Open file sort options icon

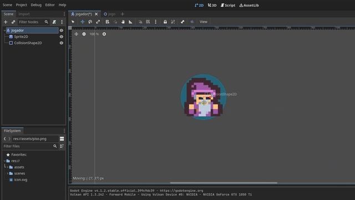(x=62, y=146)
